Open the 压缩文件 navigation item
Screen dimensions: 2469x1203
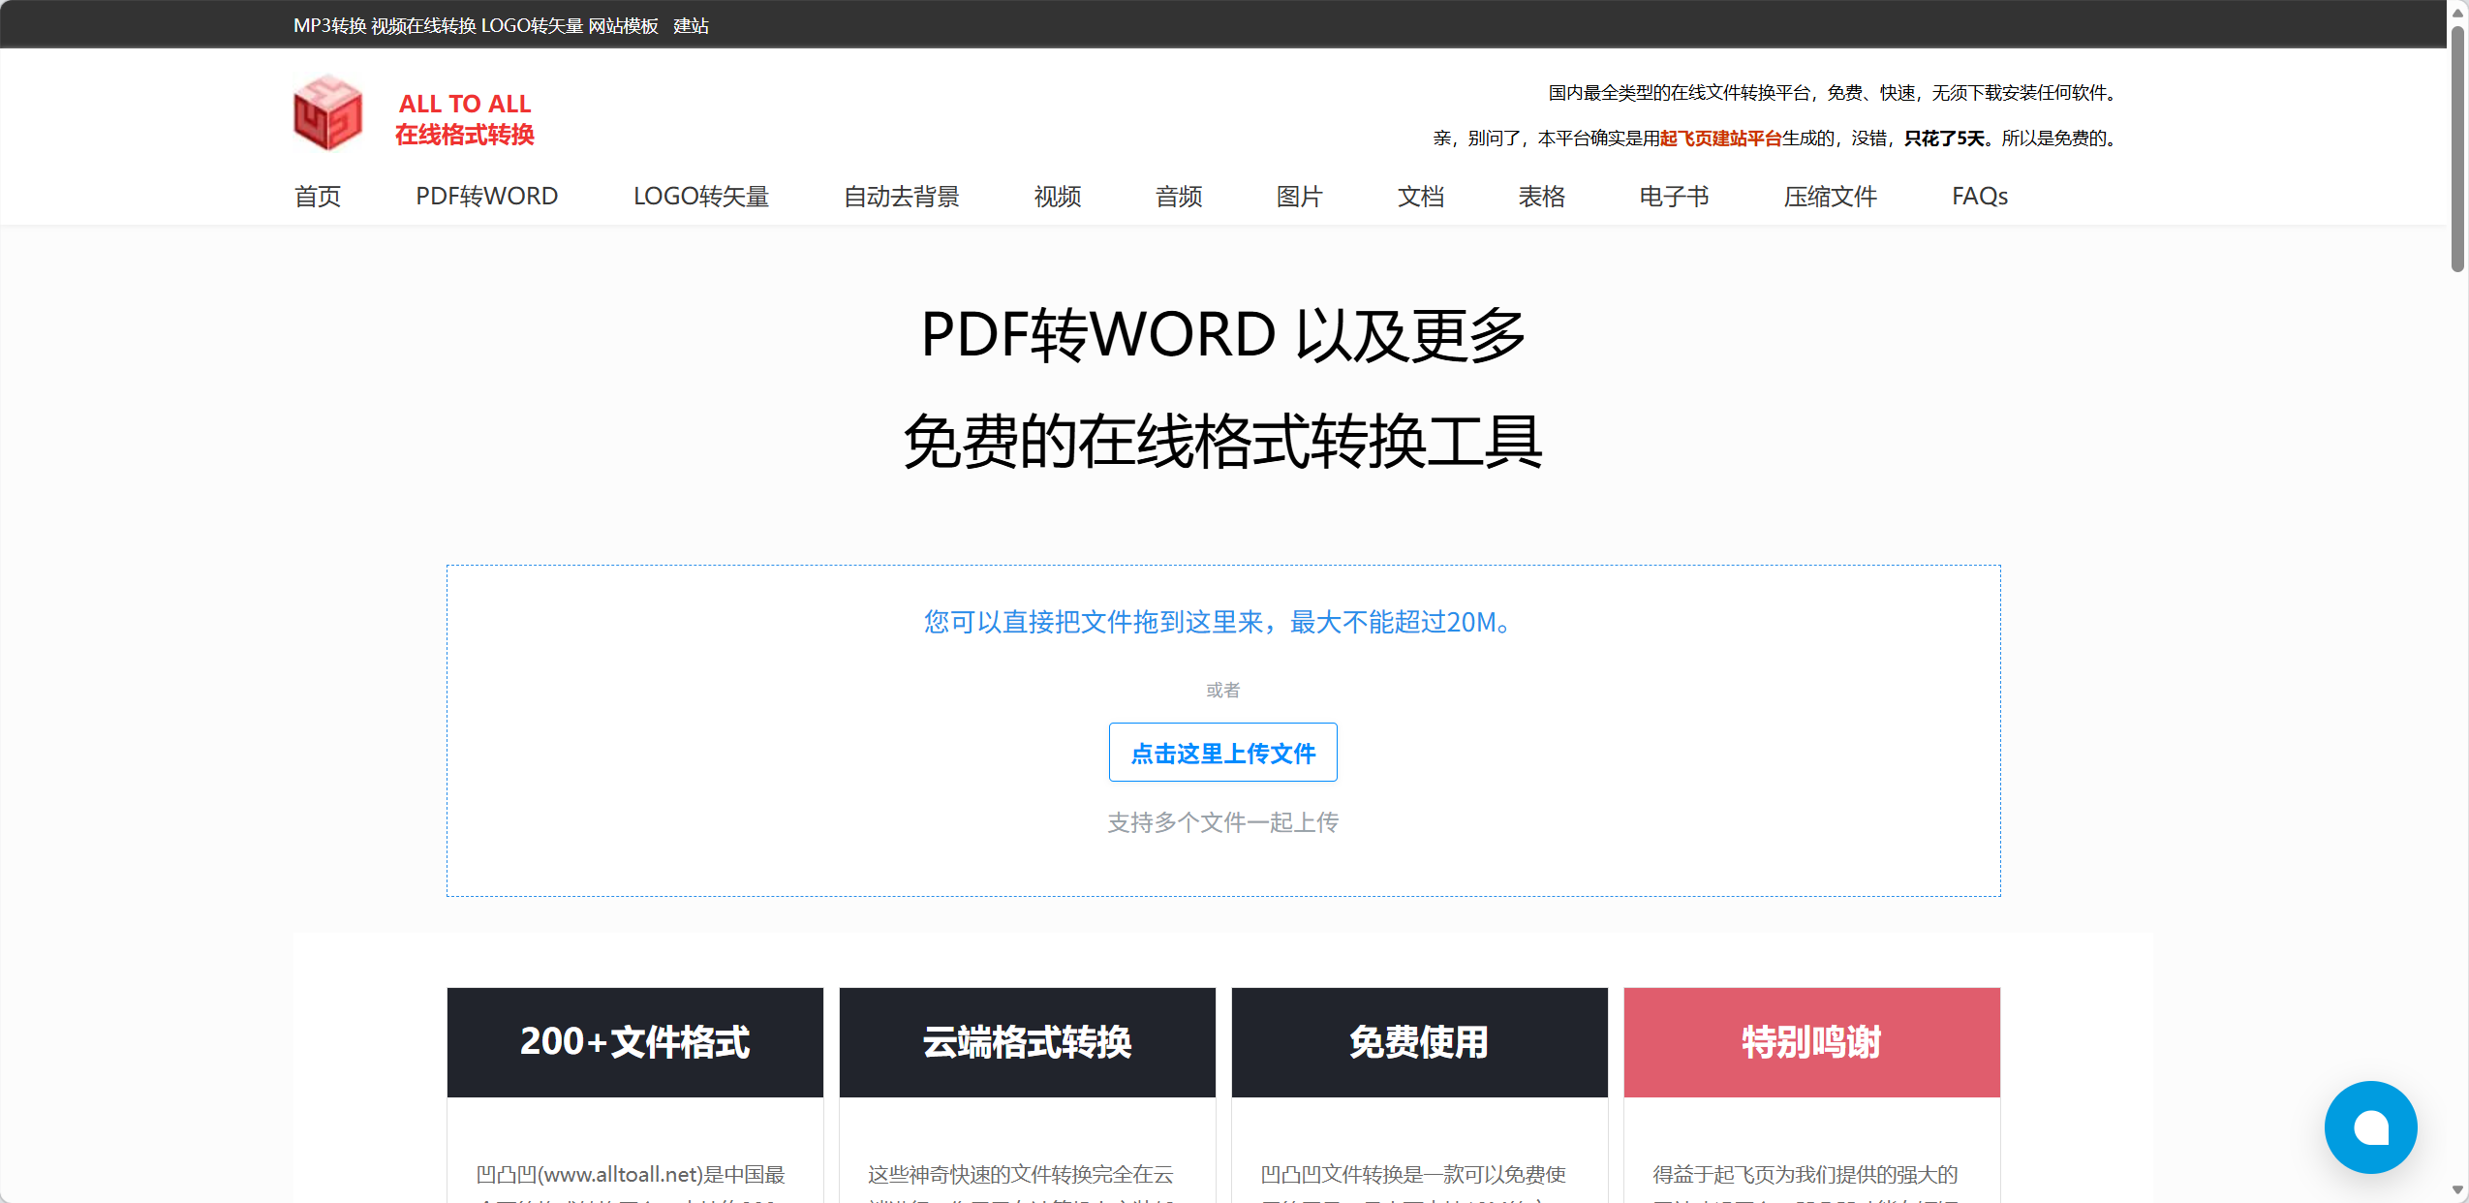[1830, 196]
